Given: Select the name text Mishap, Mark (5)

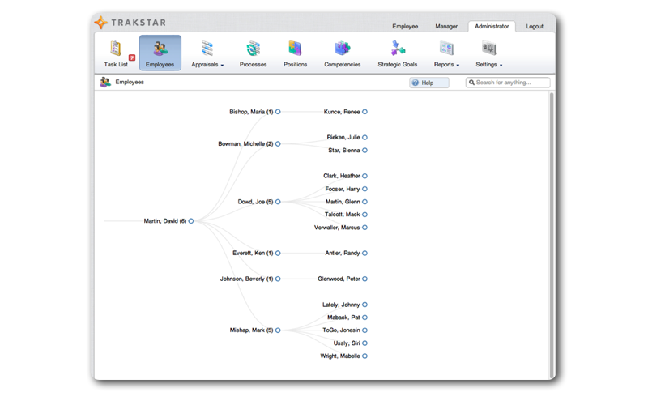Looking at the screenshot, I should (251, 330).
